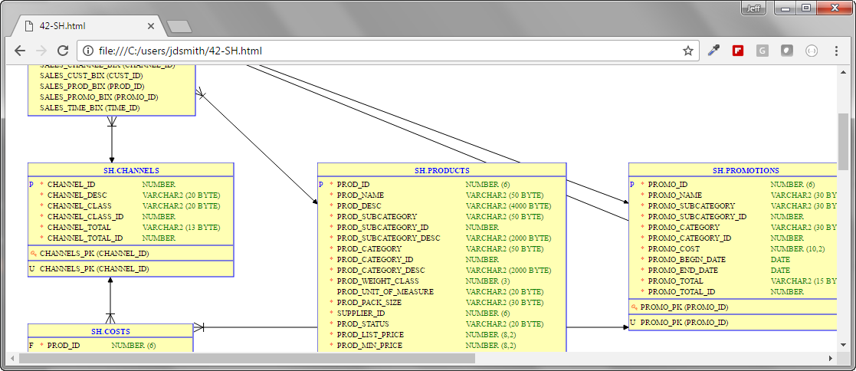Click the gray G extension icon
The image size is (856, 371).
762,51
